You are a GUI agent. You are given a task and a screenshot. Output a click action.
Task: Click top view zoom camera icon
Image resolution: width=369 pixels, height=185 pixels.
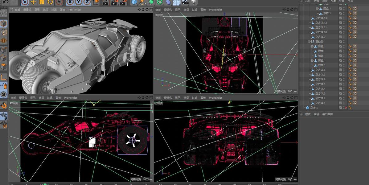tap(288, 10)
